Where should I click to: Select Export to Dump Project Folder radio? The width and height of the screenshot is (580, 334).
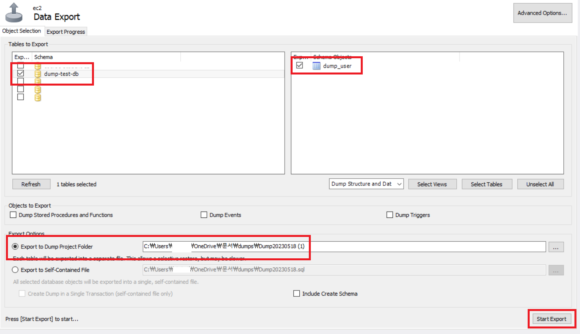pyautogui.click(x=15, y=246)
